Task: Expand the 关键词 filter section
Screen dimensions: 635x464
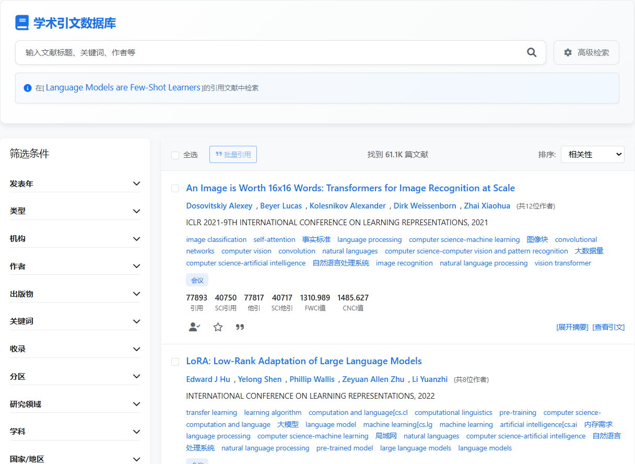Action: click(75, 321)
